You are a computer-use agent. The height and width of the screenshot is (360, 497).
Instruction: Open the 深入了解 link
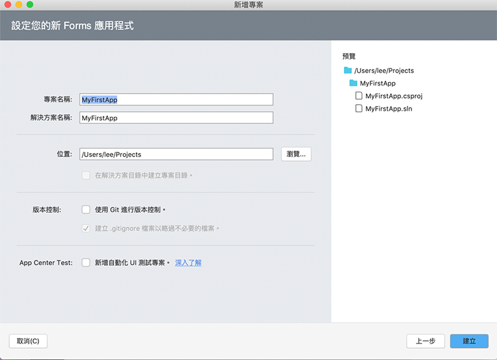tap(188, 263)
